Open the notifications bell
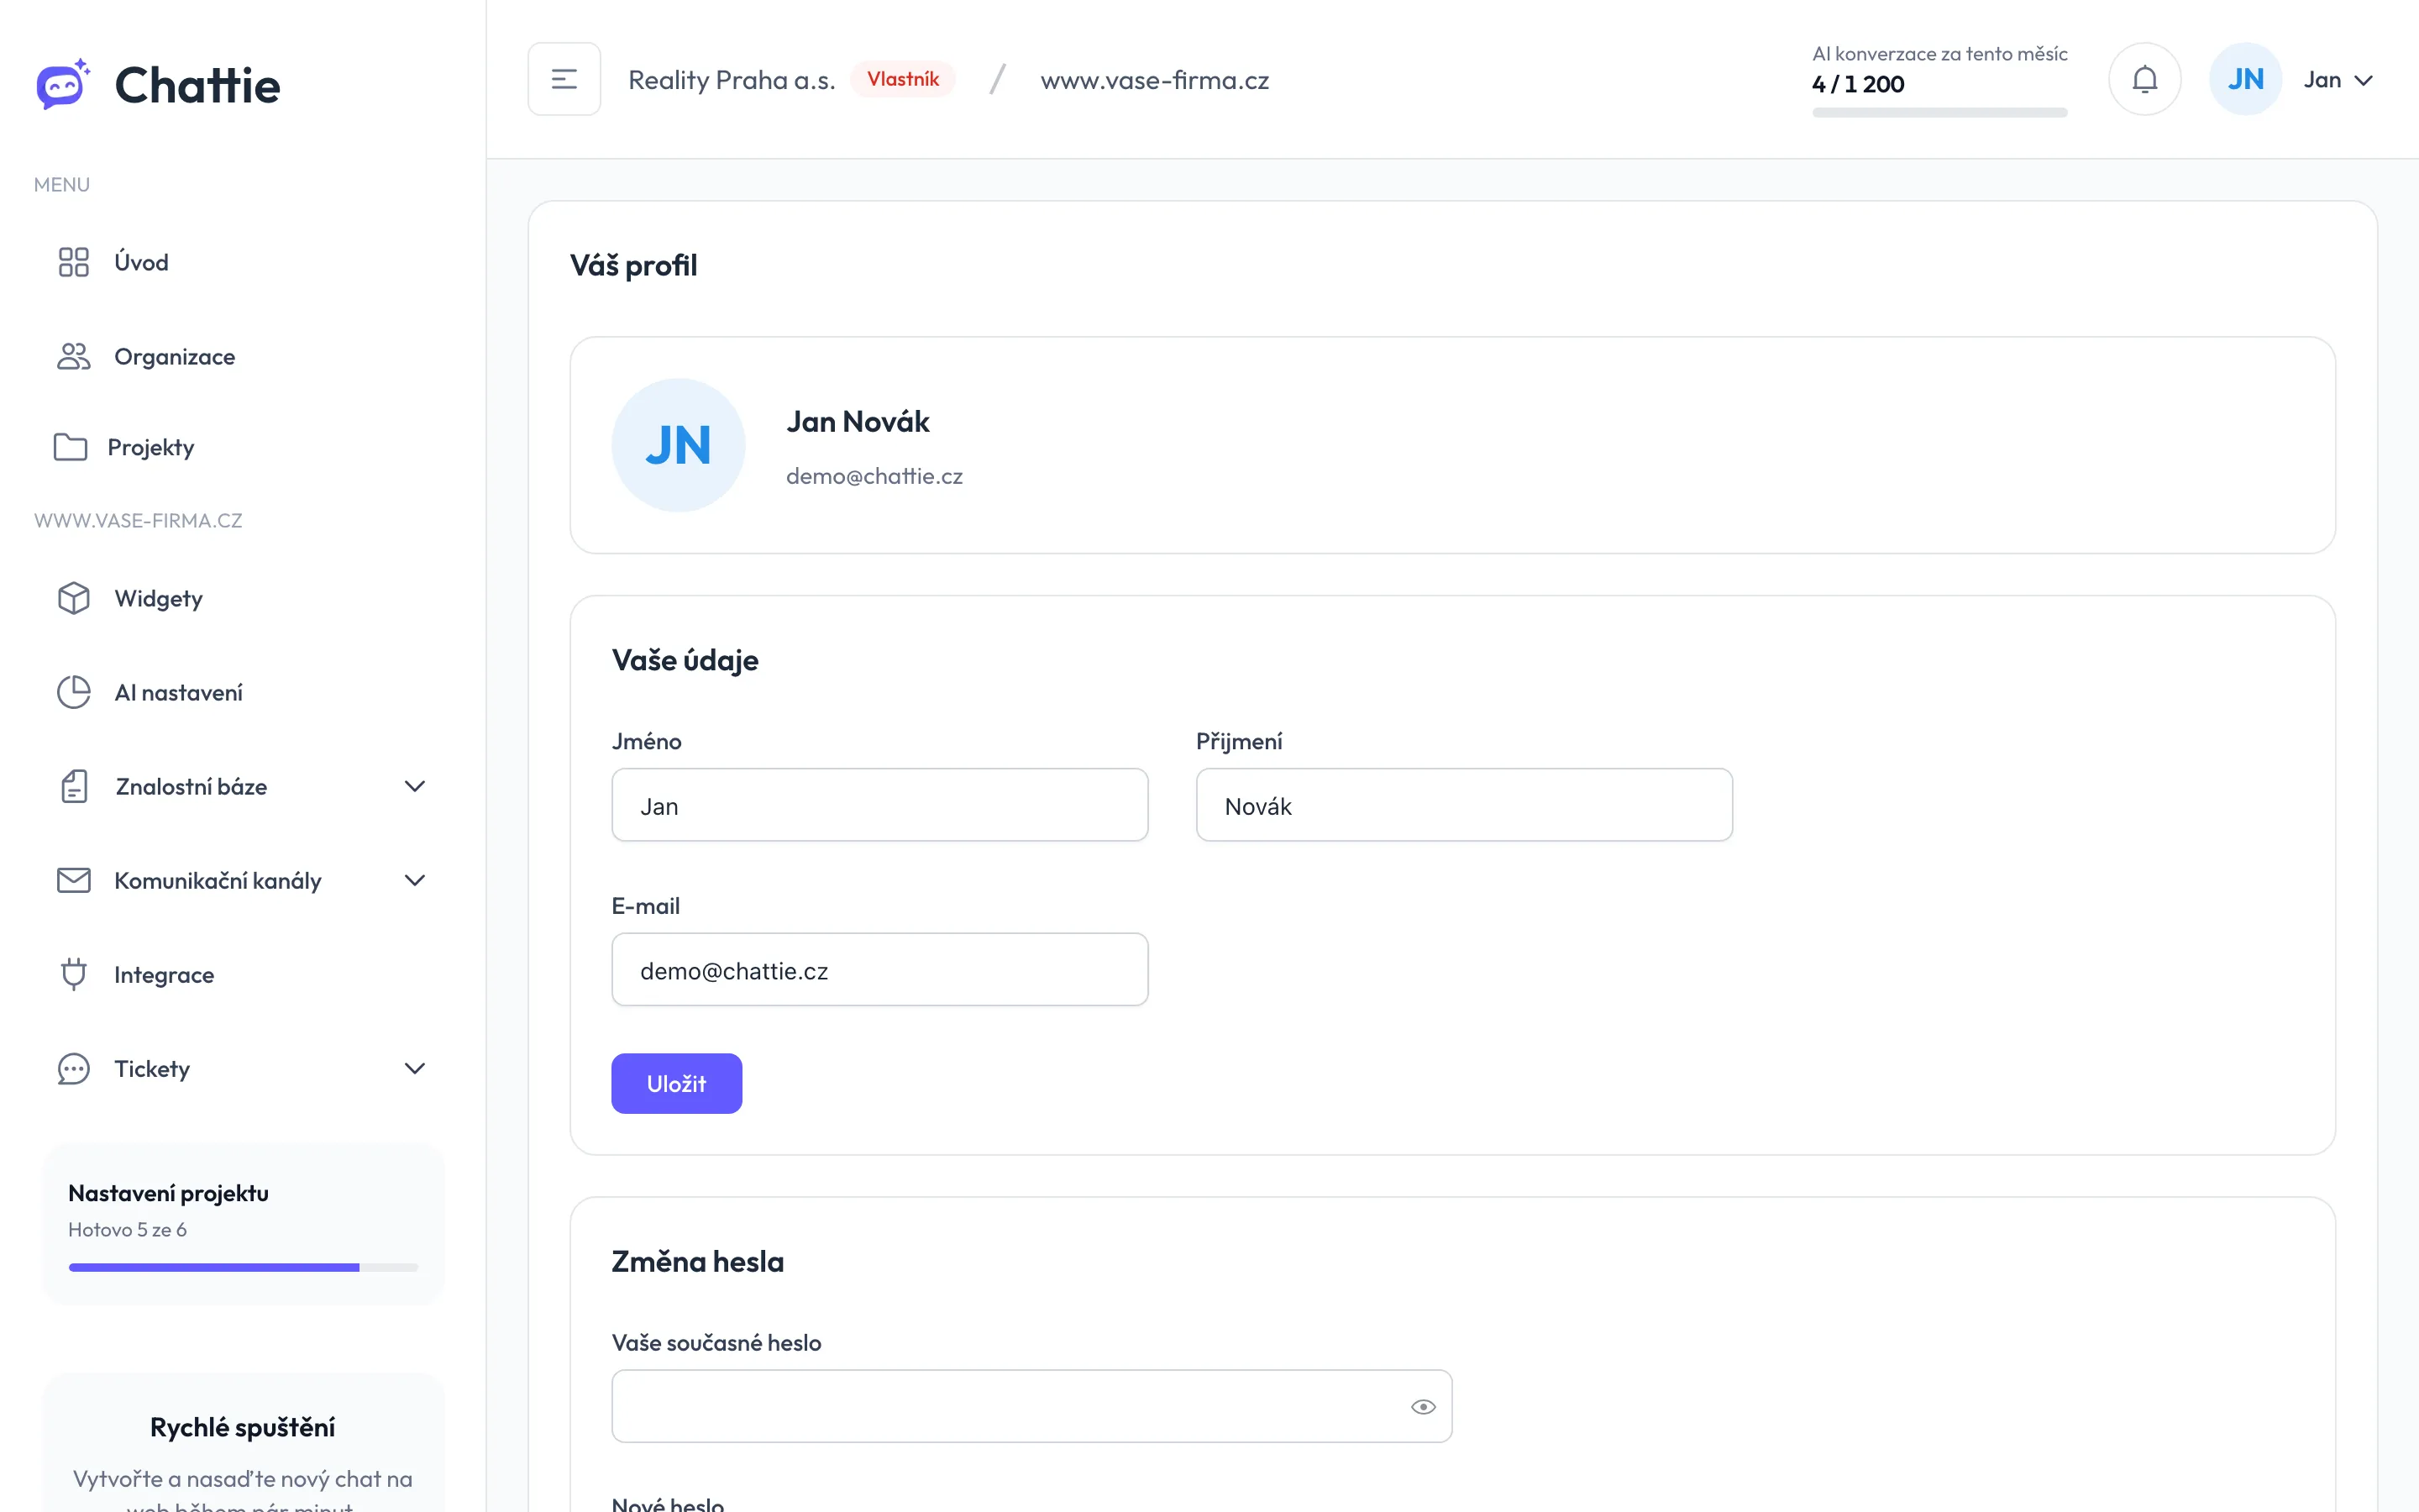The width and height of the screenshot is (2419, 1512). [x=2144, y=79]
